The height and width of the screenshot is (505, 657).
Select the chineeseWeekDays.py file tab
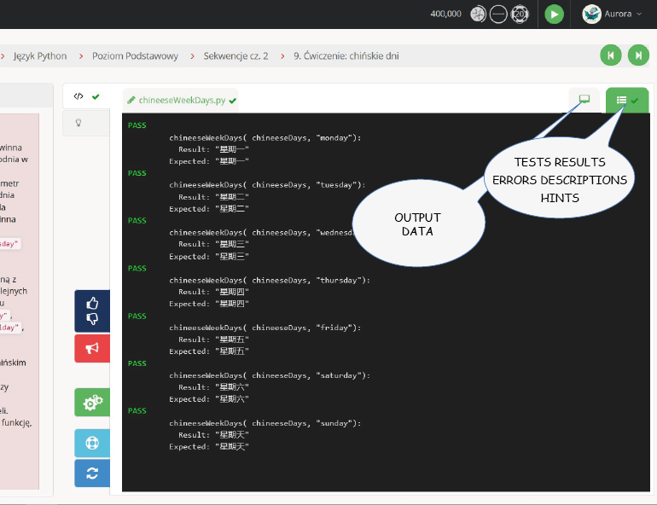[181, 100]
